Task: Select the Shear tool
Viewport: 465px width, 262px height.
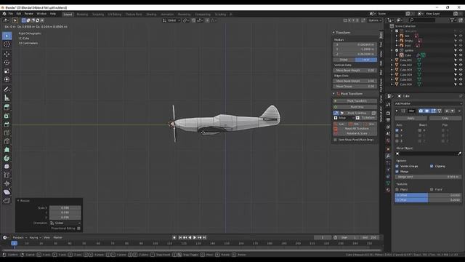Action: [x=7, y=192]
